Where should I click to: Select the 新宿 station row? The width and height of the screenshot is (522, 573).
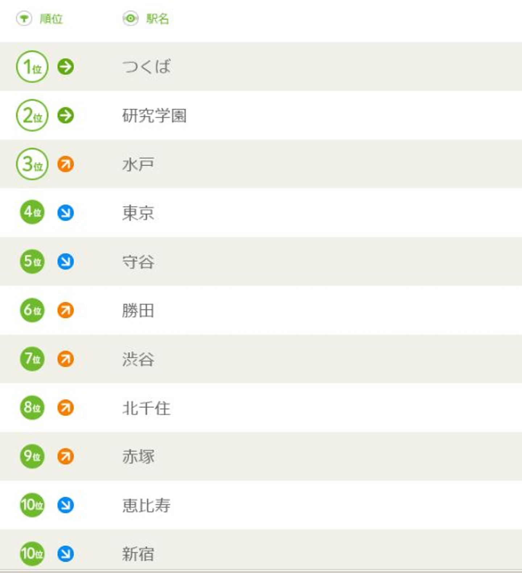[138, 554]
